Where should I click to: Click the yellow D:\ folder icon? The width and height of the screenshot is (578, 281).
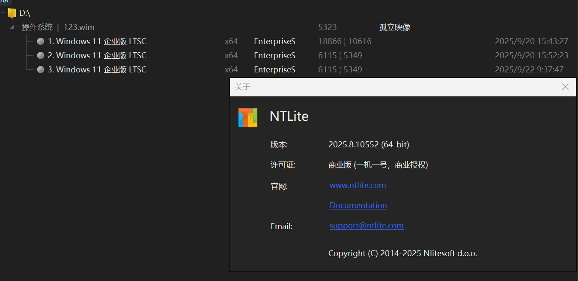[x=12, y=13]
